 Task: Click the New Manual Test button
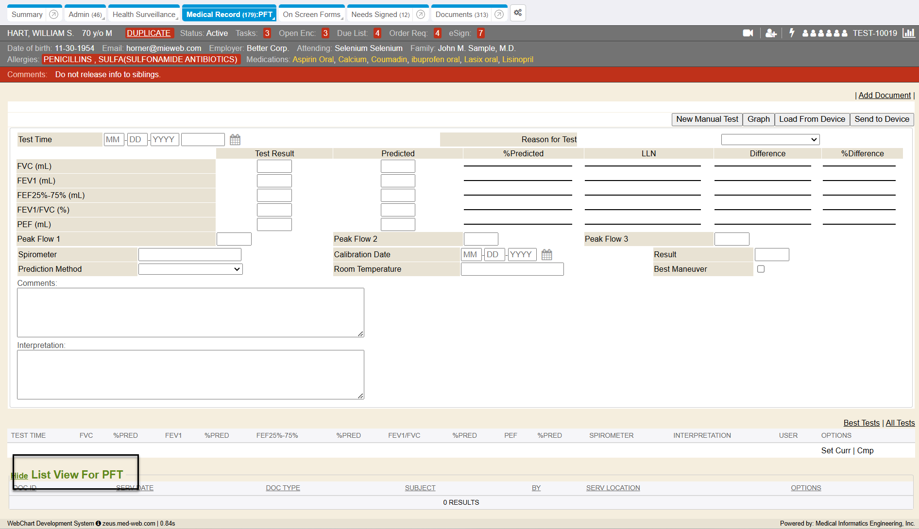(x=707, y=119)
